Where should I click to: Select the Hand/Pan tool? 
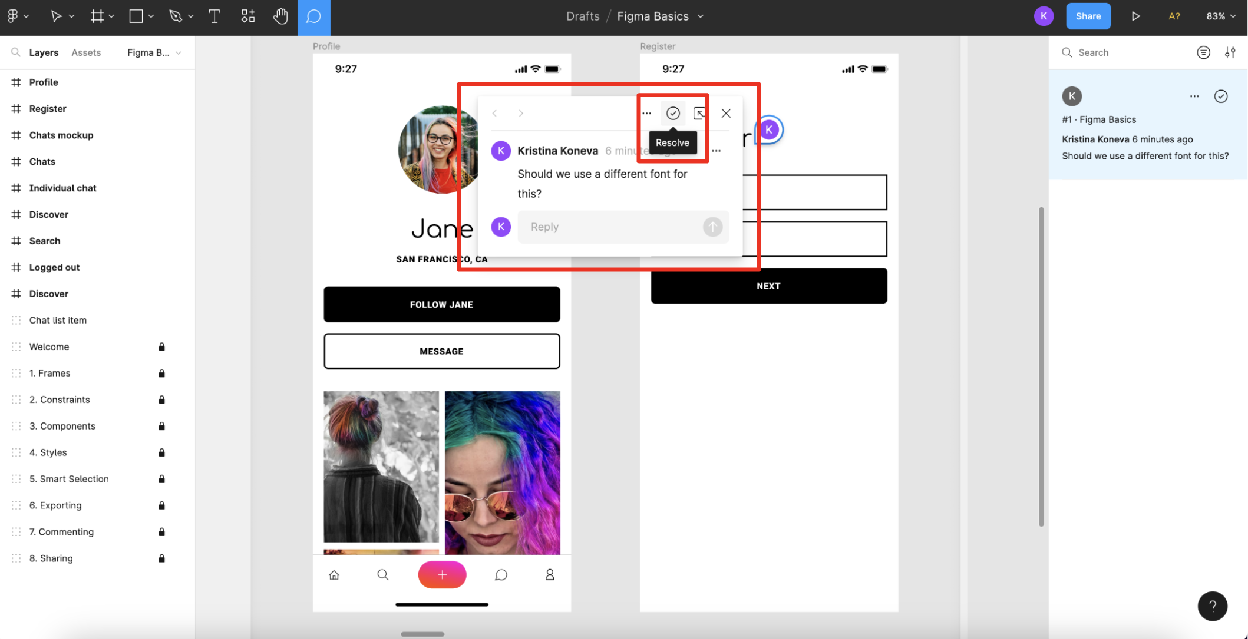[x=280, y=15]
